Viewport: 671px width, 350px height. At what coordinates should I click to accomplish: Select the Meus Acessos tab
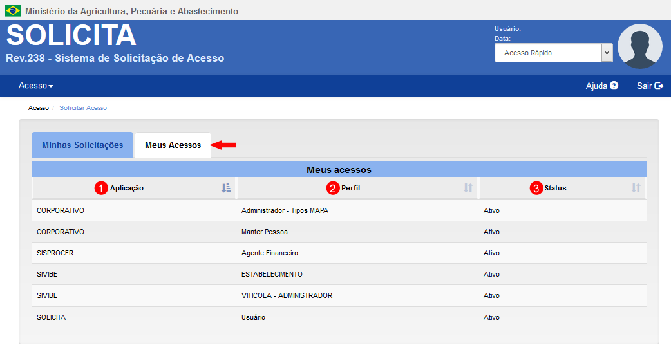pyautogui.click(x=173, y=145)
